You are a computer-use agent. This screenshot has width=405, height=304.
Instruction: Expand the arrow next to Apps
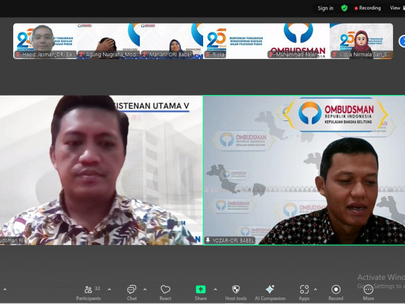(x=316, y=289)
